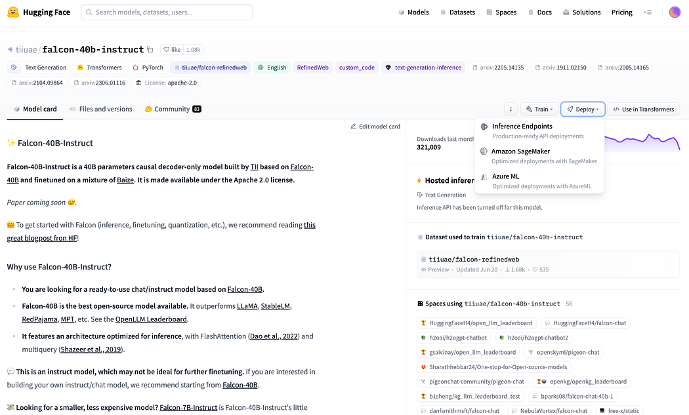Image resolution: width=689 pixels, height=415 pixels.
Task: Like the falcon-40b-instruct model
Action: (172, 50)
